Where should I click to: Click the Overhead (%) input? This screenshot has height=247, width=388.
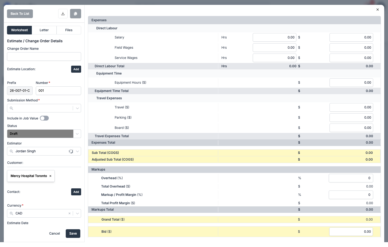(351, 178)
